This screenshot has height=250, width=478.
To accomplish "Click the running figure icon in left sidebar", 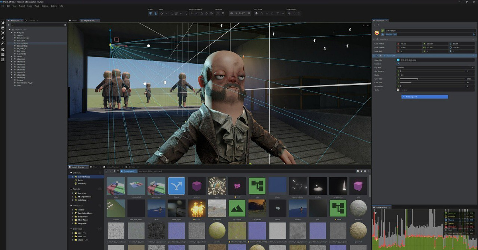I will tap(3, 38).
